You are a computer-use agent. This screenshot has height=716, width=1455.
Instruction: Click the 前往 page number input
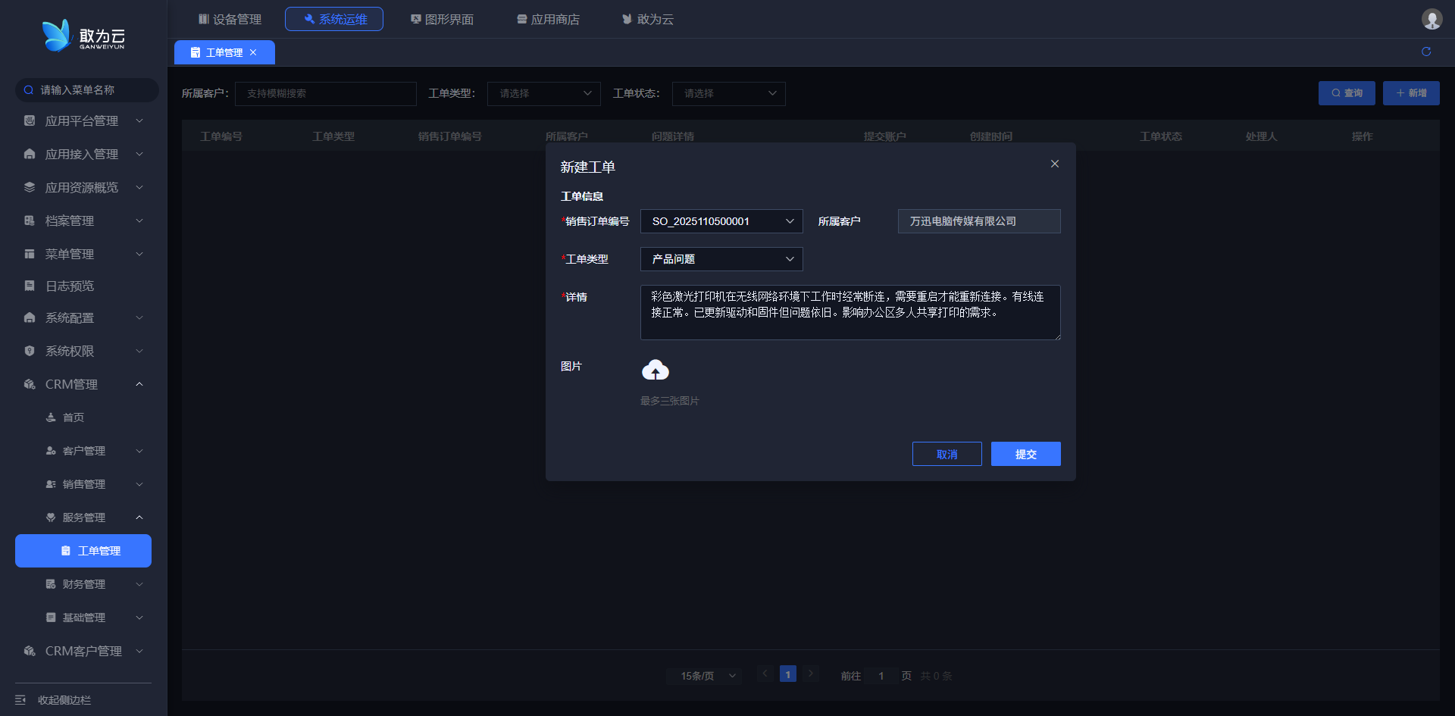[881, 675]
